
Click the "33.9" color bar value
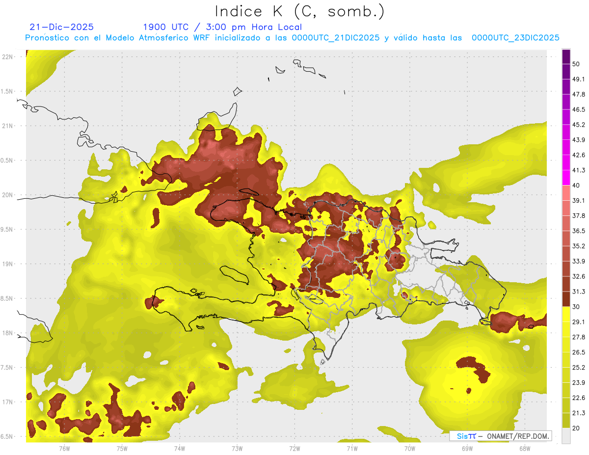(x=579, y=261)
